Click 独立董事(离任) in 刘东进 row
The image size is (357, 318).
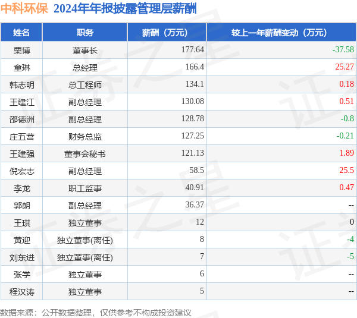85,258
